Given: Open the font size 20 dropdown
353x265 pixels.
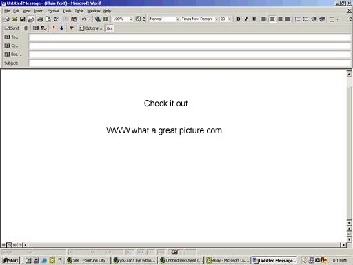Looking at the screenshot, I should click(230, 19).
